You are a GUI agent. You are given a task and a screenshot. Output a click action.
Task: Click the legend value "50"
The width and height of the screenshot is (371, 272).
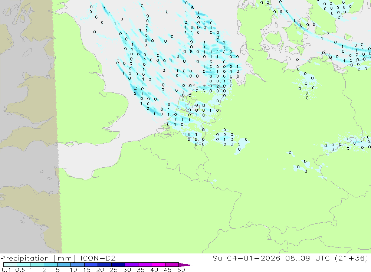point(181,270)
